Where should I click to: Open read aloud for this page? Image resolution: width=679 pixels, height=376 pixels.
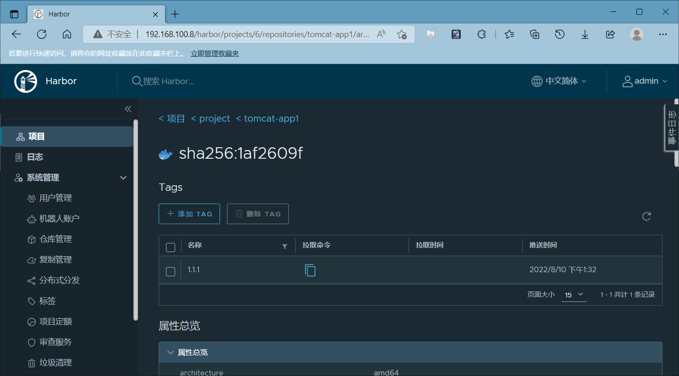click(381, 34)
